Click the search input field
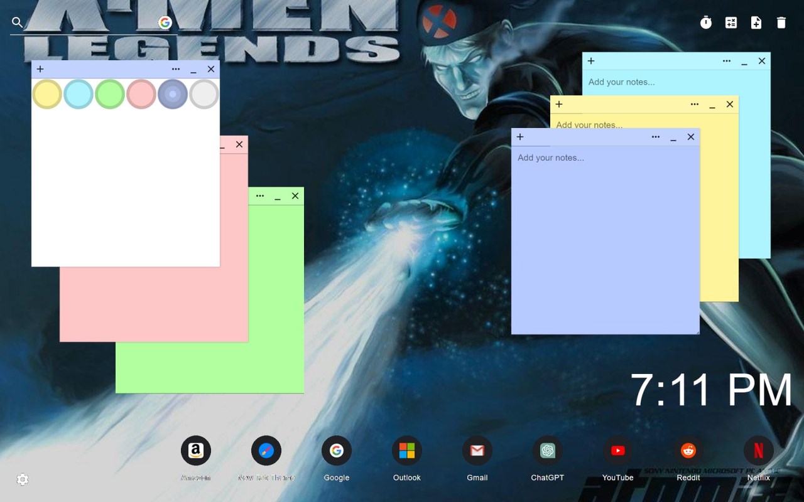This screenshot has width=804, height=502. coord(91,23)
